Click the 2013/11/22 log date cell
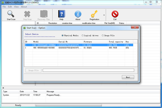This screenshot has width=162, height=108. pyautogui.click(x=25, y=95)
